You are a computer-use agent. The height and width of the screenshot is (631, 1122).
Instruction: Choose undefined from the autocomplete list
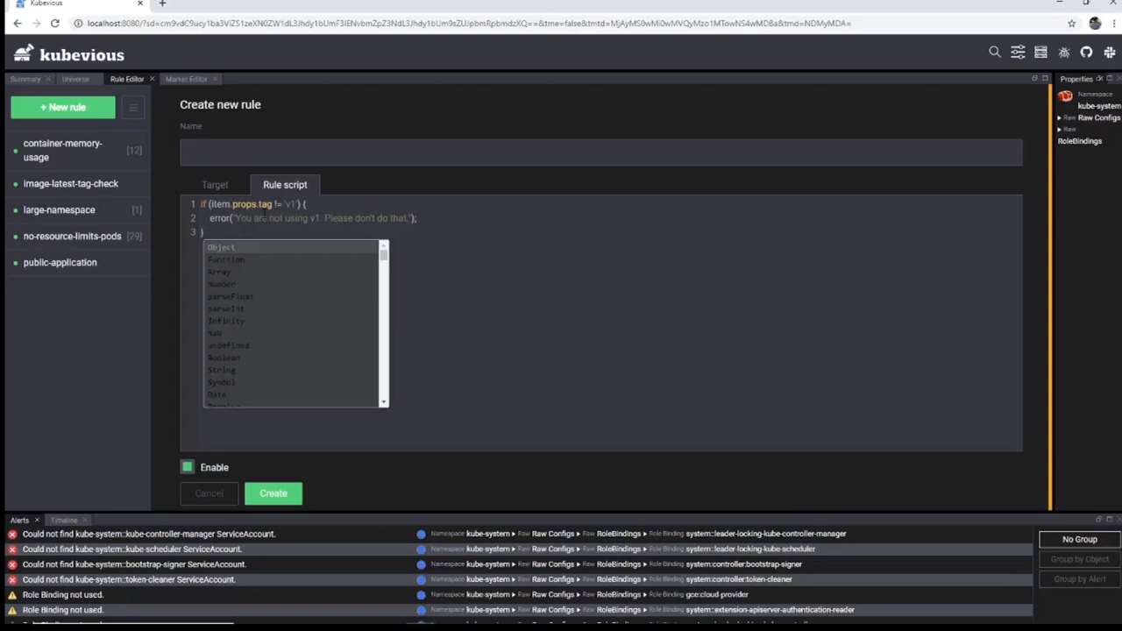[291, 345]
